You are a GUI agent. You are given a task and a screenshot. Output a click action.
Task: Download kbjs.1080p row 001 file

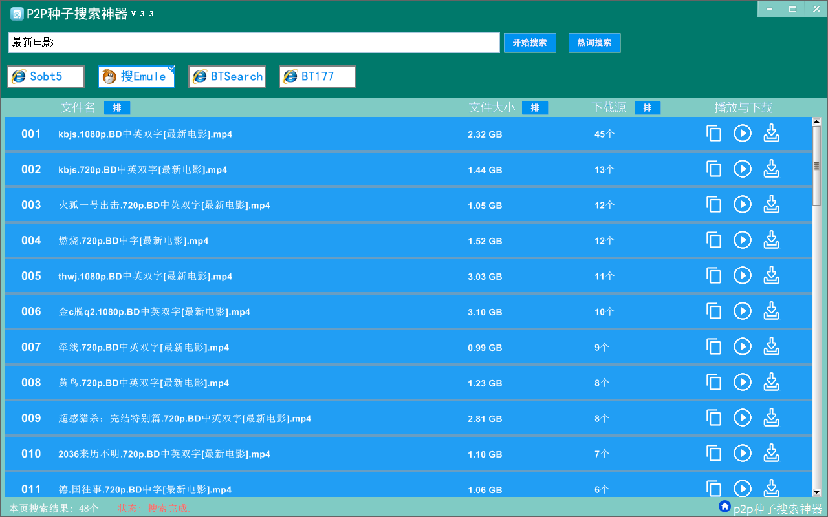(771, 134)
